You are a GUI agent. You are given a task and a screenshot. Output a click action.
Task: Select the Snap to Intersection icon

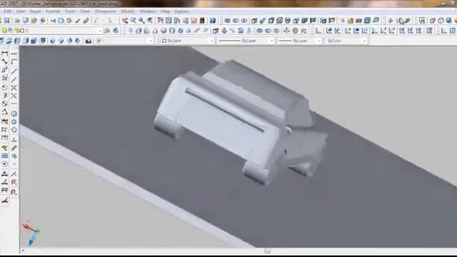tap(14, 88)
